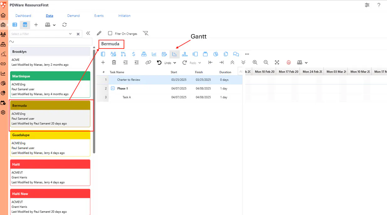Screen dimensions: 387x215
Task: Expand the Undo history dropdown
Action: click(175, 63)
